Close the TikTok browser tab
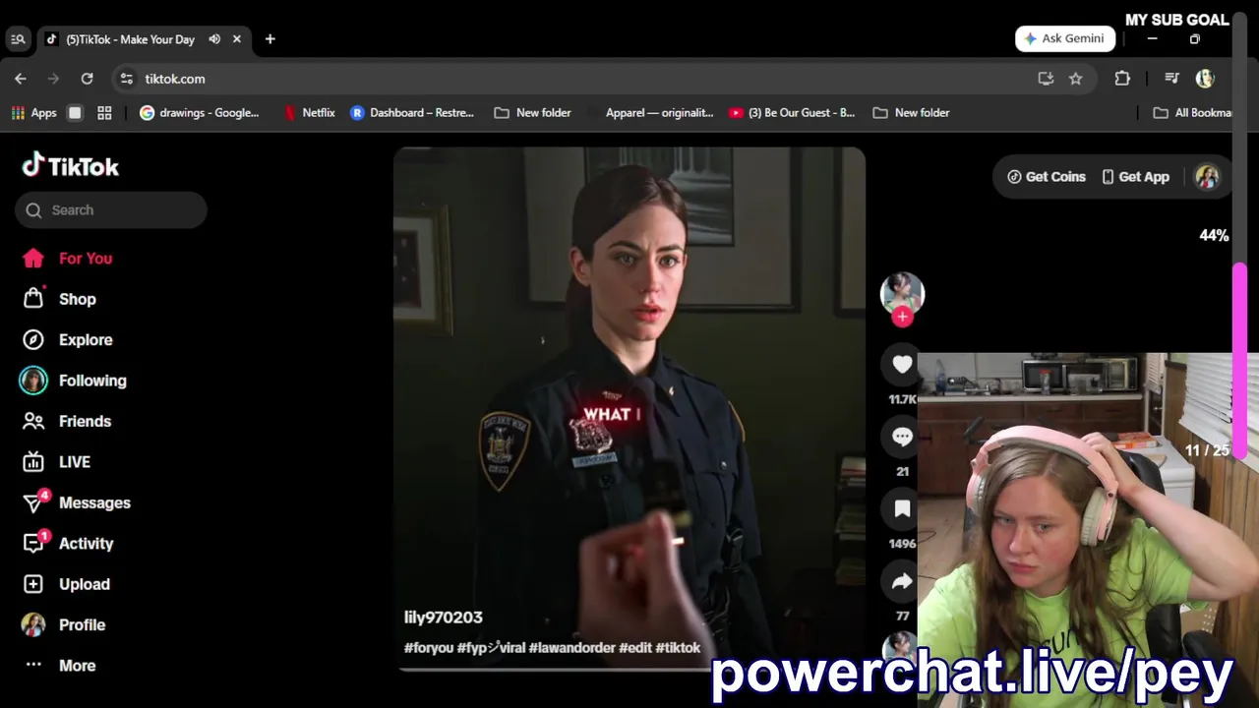Viewport: 1259px width, 708px height. pyautogui.click(x=237, y=39)
